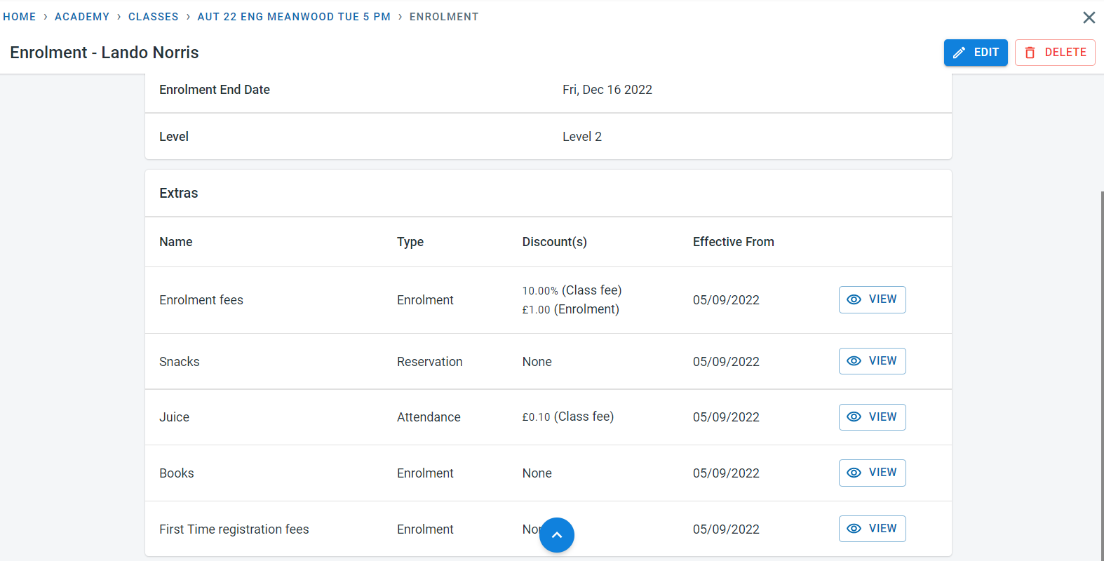The image size is (1104, 561).
Task: Click eye icon in Snacks row
Action: click(x=854, y=361)
